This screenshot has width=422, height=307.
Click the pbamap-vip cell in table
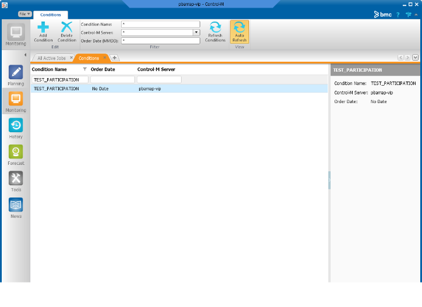point(150,89)
